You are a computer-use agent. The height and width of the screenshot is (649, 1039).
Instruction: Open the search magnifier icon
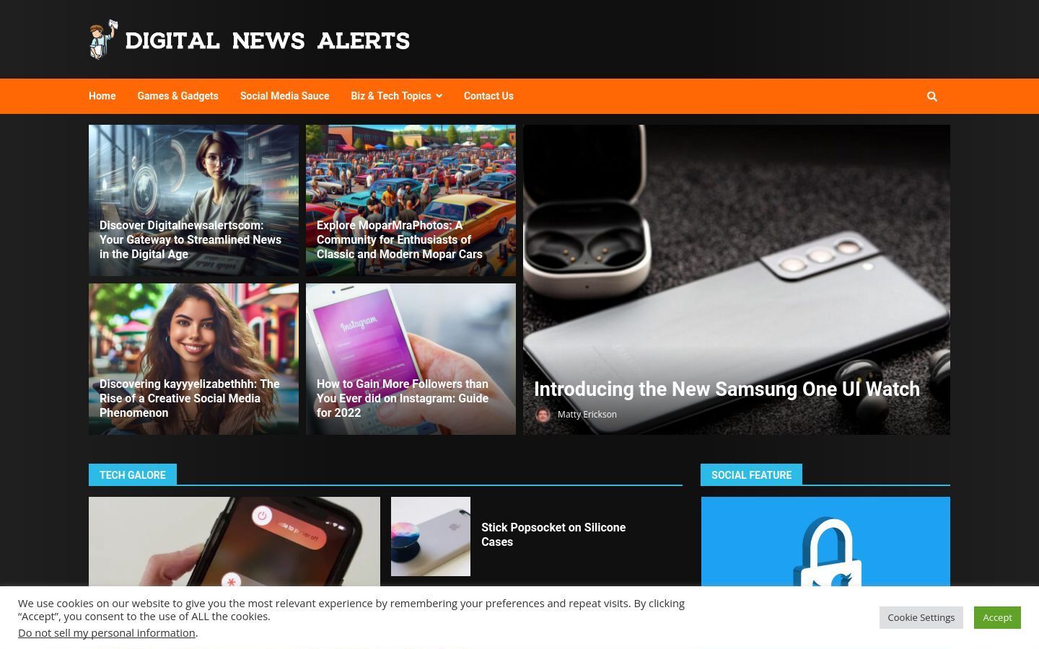coord(931,96)
